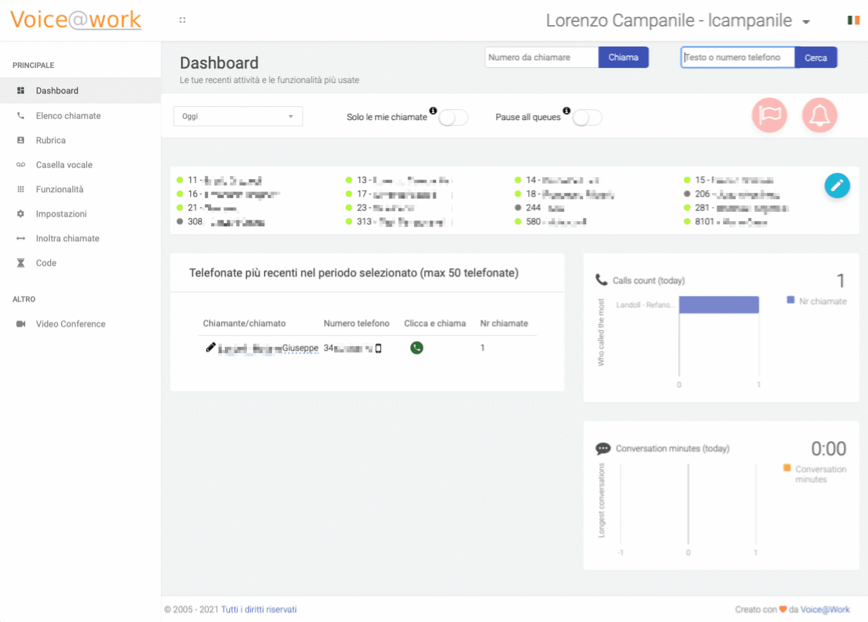868x622 pixels.
Task: Click info icon next to Solo le mie chiamate
Action: [x=433, y=111]
